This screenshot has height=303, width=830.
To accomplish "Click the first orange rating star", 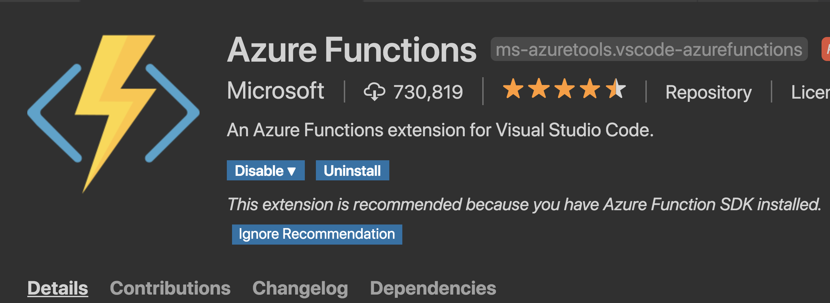I will [x=513, y=88].
